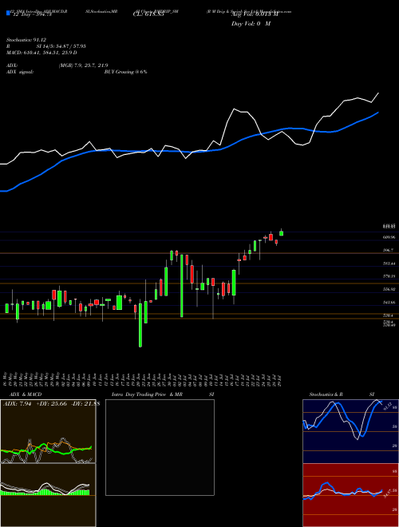Click the 609.96 price axis label
The width and height of the screenshot is (399, 527).
389,237
